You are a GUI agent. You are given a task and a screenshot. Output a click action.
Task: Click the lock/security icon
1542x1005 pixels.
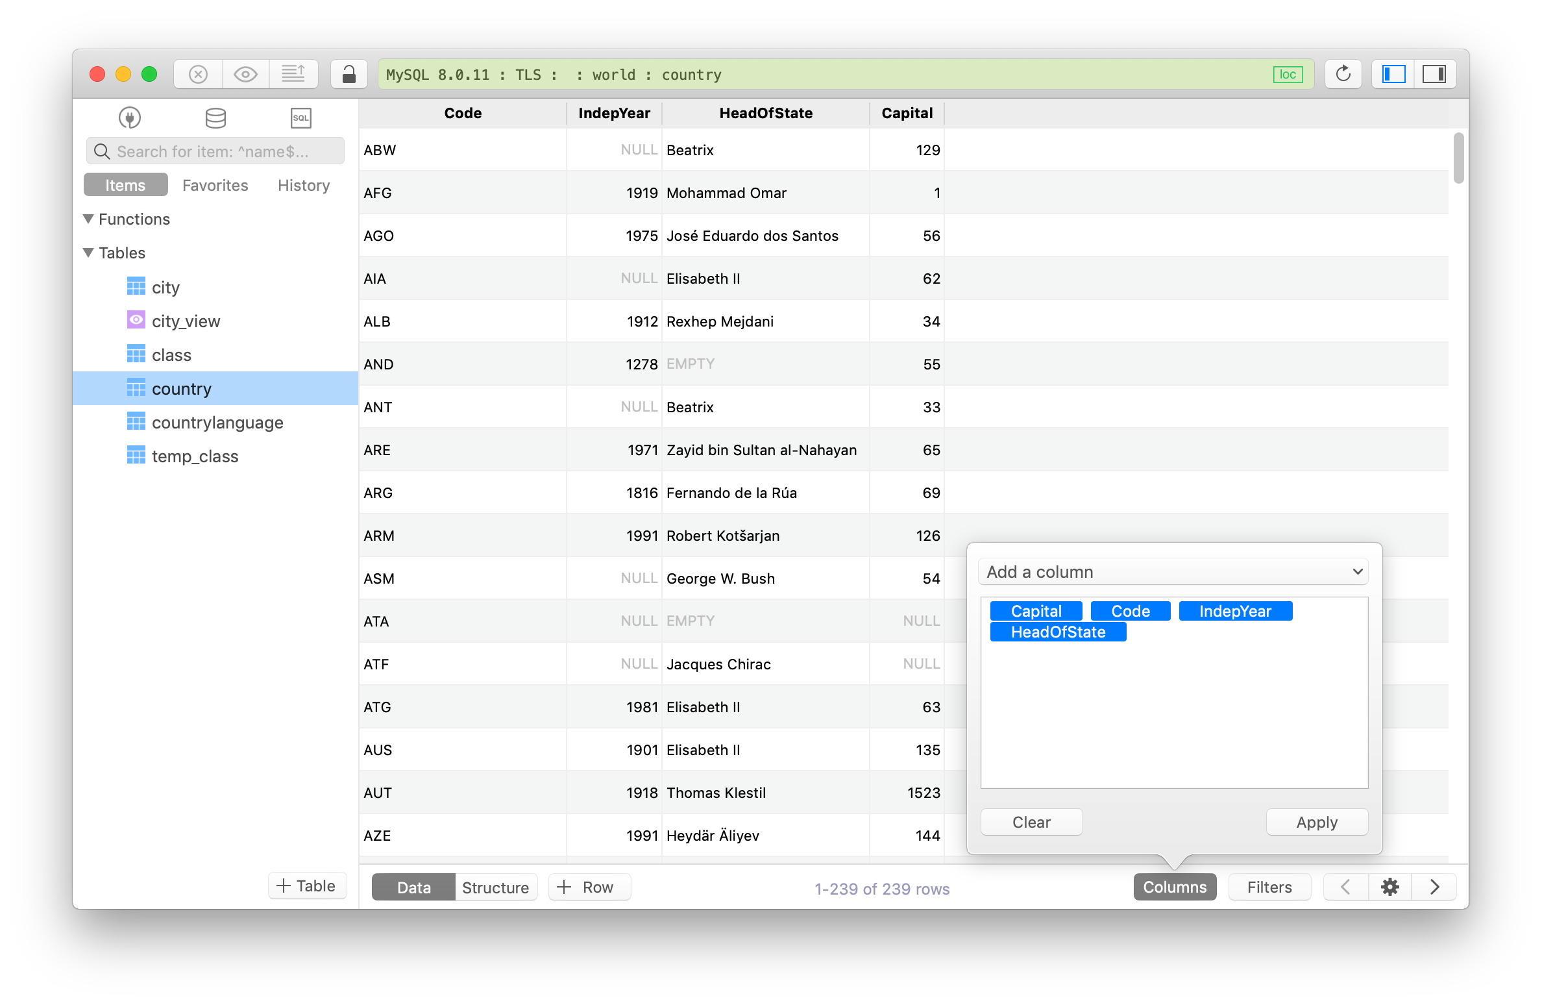click(x=346, y=74)
